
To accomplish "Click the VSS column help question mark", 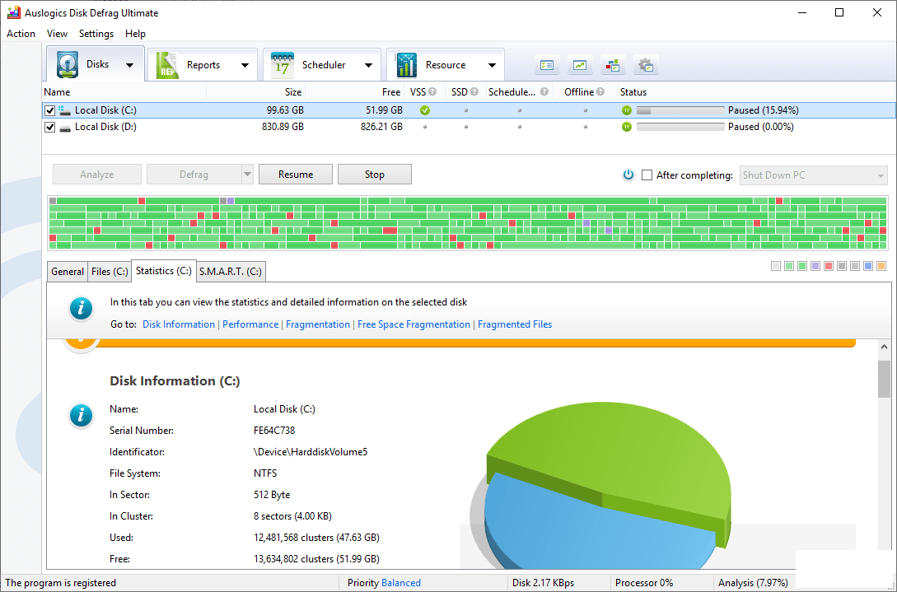I will click(x=432, y=91).
